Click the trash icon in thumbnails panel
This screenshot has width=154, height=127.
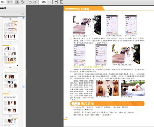tap(22, 14)
